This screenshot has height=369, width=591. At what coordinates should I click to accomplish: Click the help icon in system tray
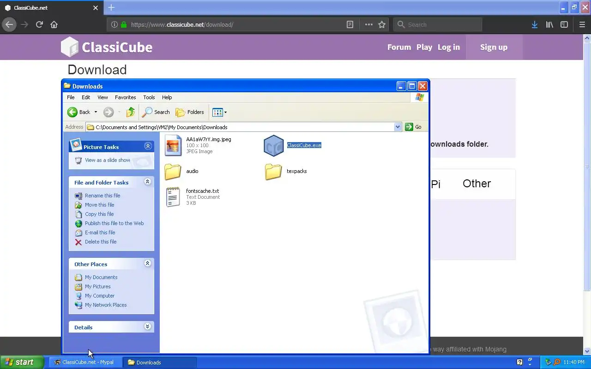tap(519, 362)
